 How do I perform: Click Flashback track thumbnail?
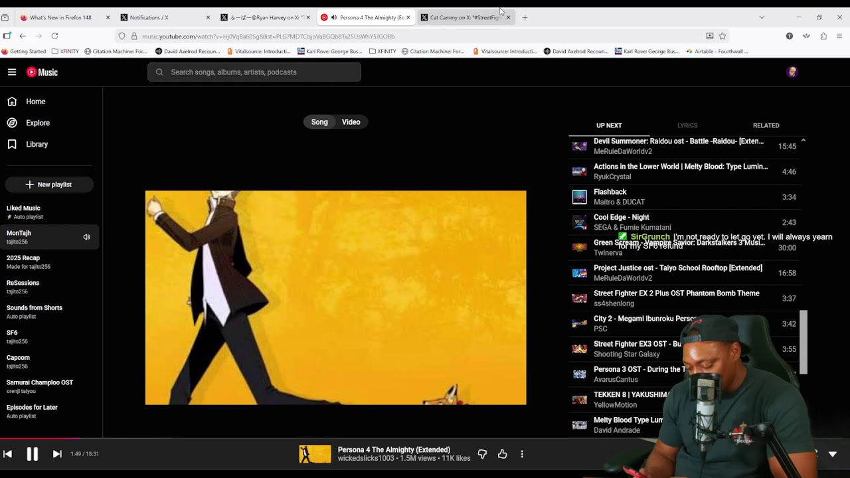(x=580, y=197)
